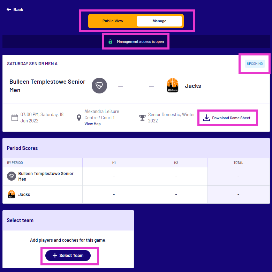Switch to the Manage view
The height and width of the screenshot is (272, 272).
pos(159,21)
